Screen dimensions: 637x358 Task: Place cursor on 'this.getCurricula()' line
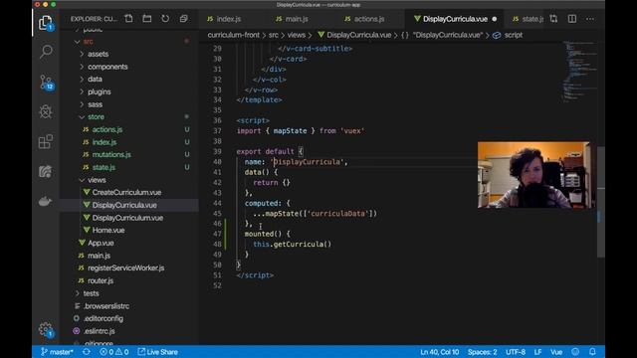pyautogui.click(x=292, y=245)
